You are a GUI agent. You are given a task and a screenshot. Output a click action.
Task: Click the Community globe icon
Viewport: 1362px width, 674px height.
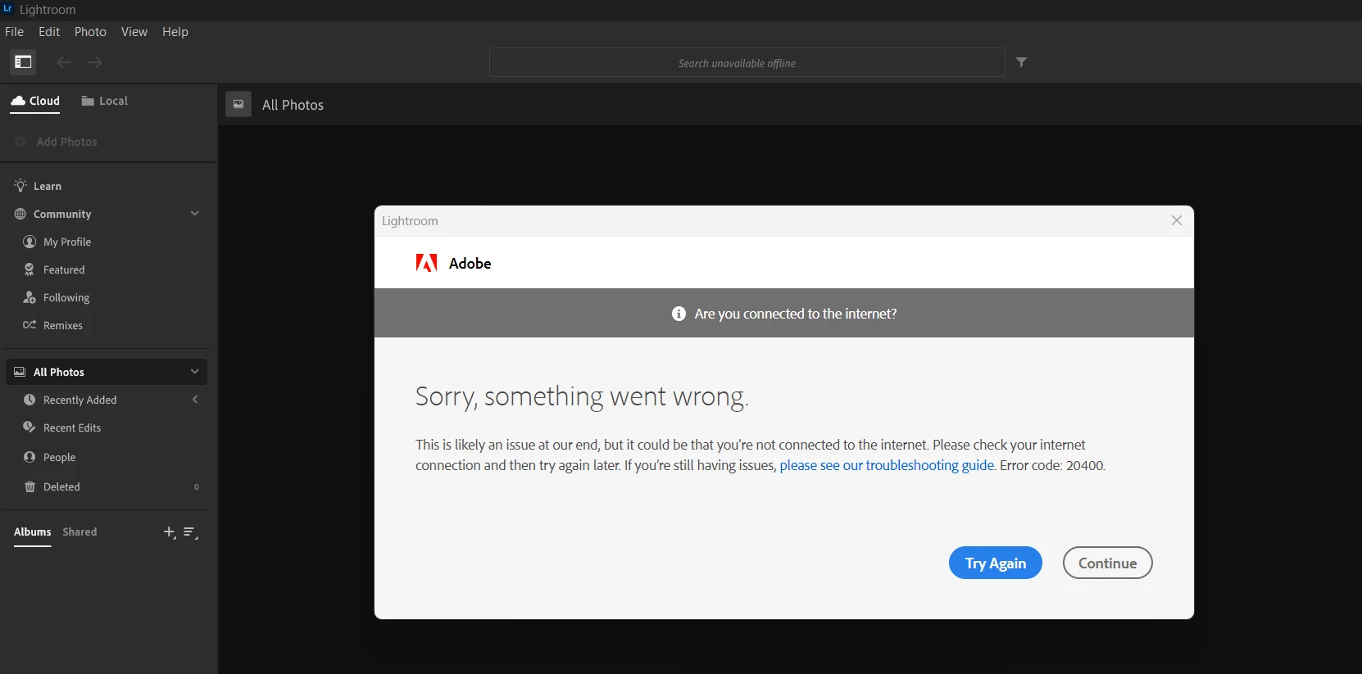pyautogui.click(x=20, y=214)
